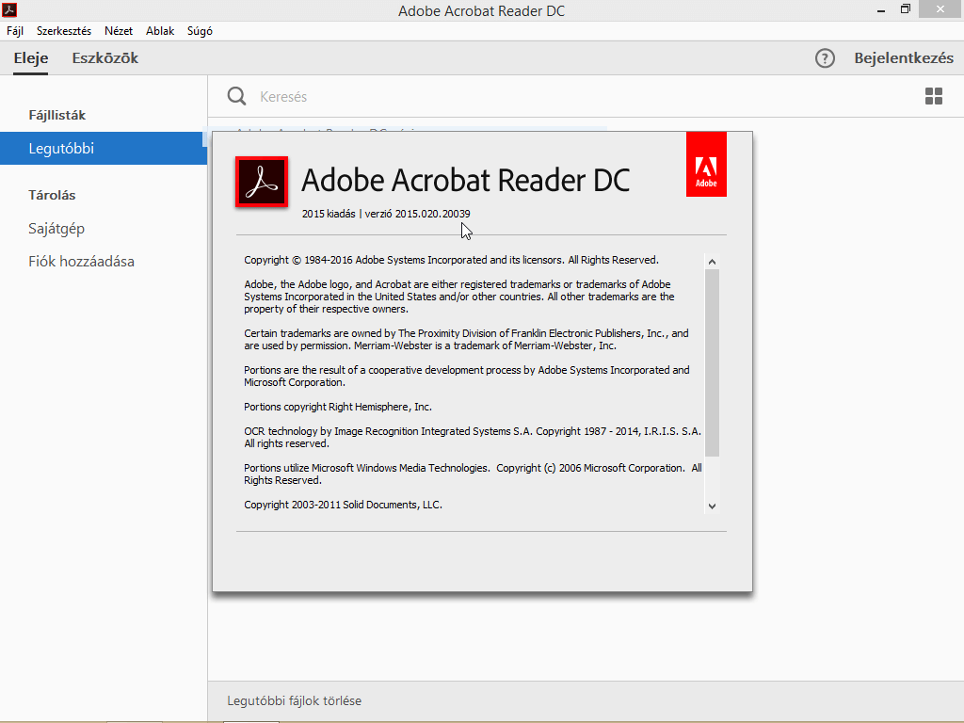Click the scroll up arrow in About dialog

pos(712,262)
